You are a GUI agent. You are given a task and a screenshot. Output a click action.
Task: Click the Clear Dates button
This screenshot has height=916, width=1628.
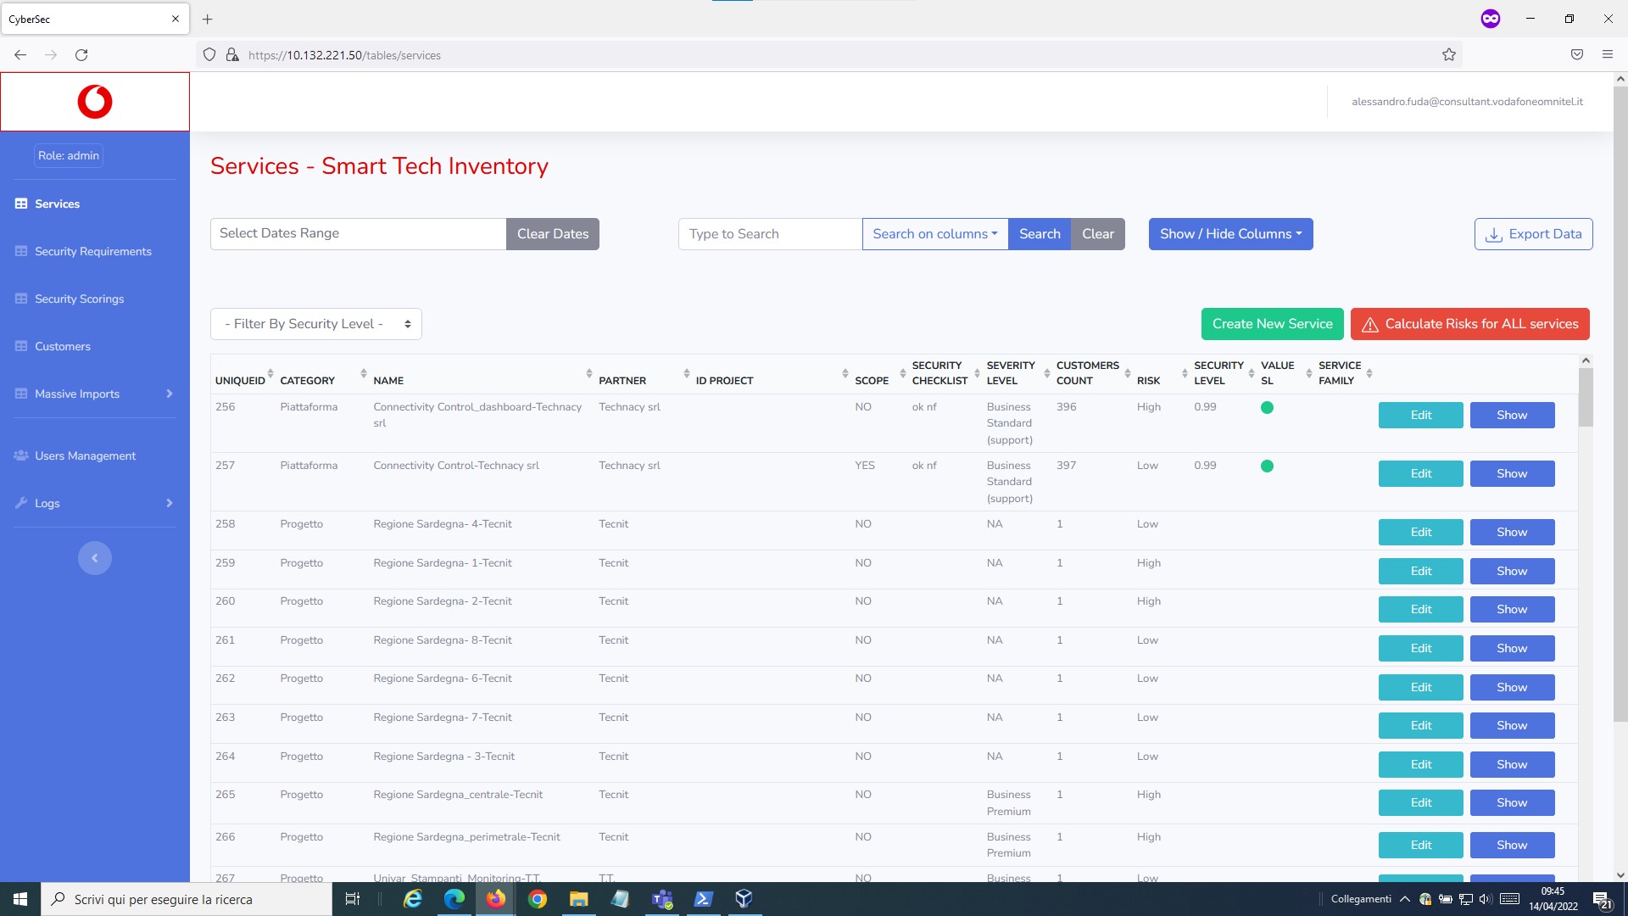coord(553,234)
